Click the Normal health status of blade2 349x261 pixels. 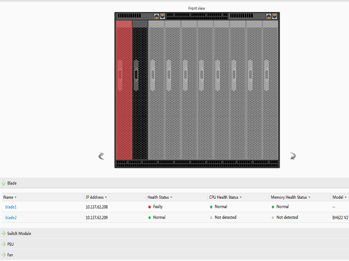(159, 217)
